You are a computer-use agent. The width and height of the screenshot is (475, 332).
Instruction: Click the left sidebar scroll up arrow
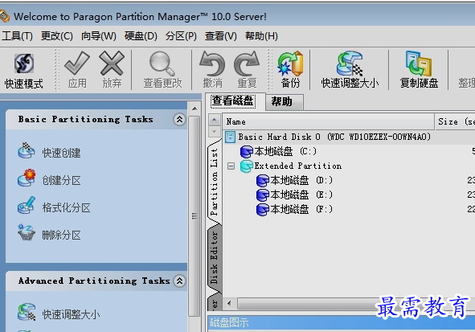tap(195, 109)
